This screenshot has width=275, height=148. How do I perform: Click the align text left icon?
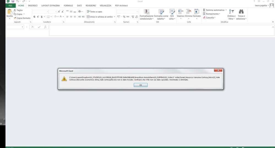tap(67, 17)
